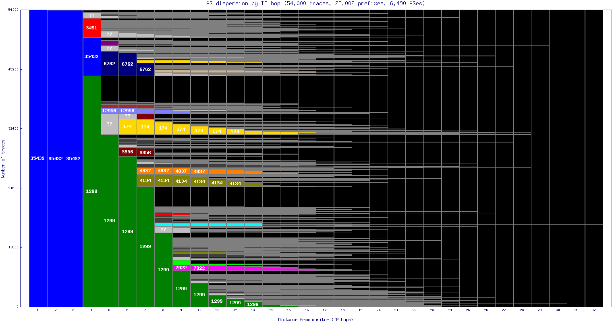Click the magenta 7922 segment at hop 10

199,268
